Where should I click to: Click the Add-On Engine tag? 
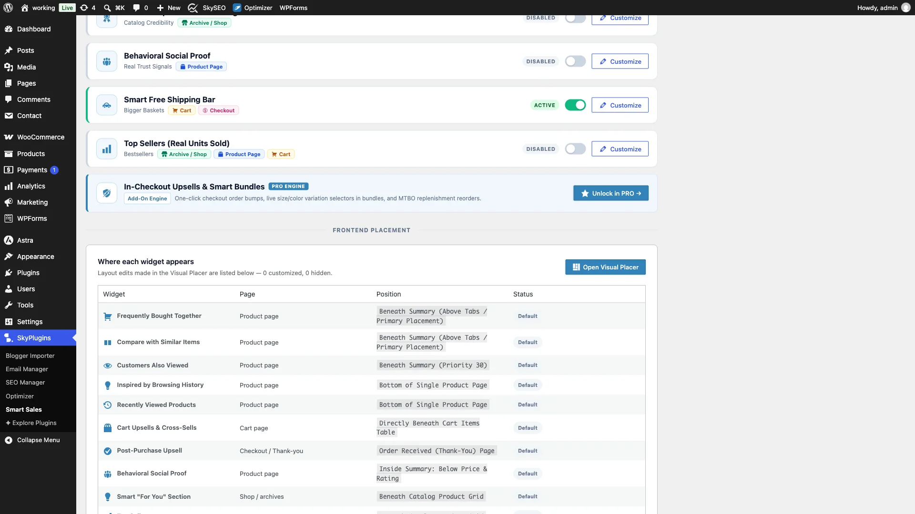[x=147, y=198]
